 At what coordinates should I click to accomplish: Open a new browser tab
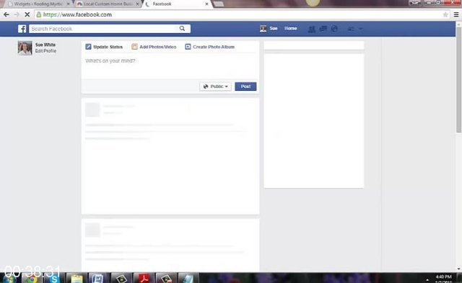point(218,4)
